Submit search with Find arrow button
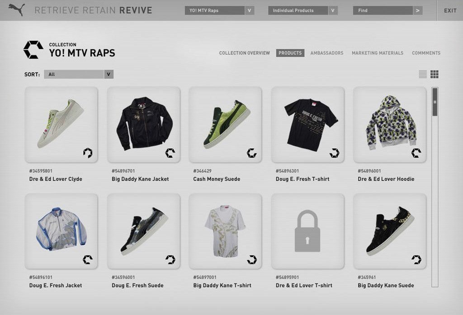 [x=417, y=10]
